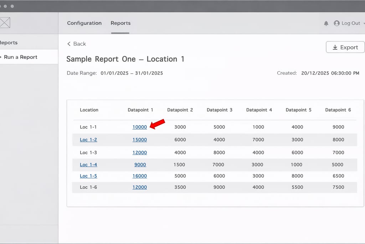The height and width of the screenshot is (244, 365).
Task: Drill into the 15000 datapoint value
Action: [x=140, y=140]
